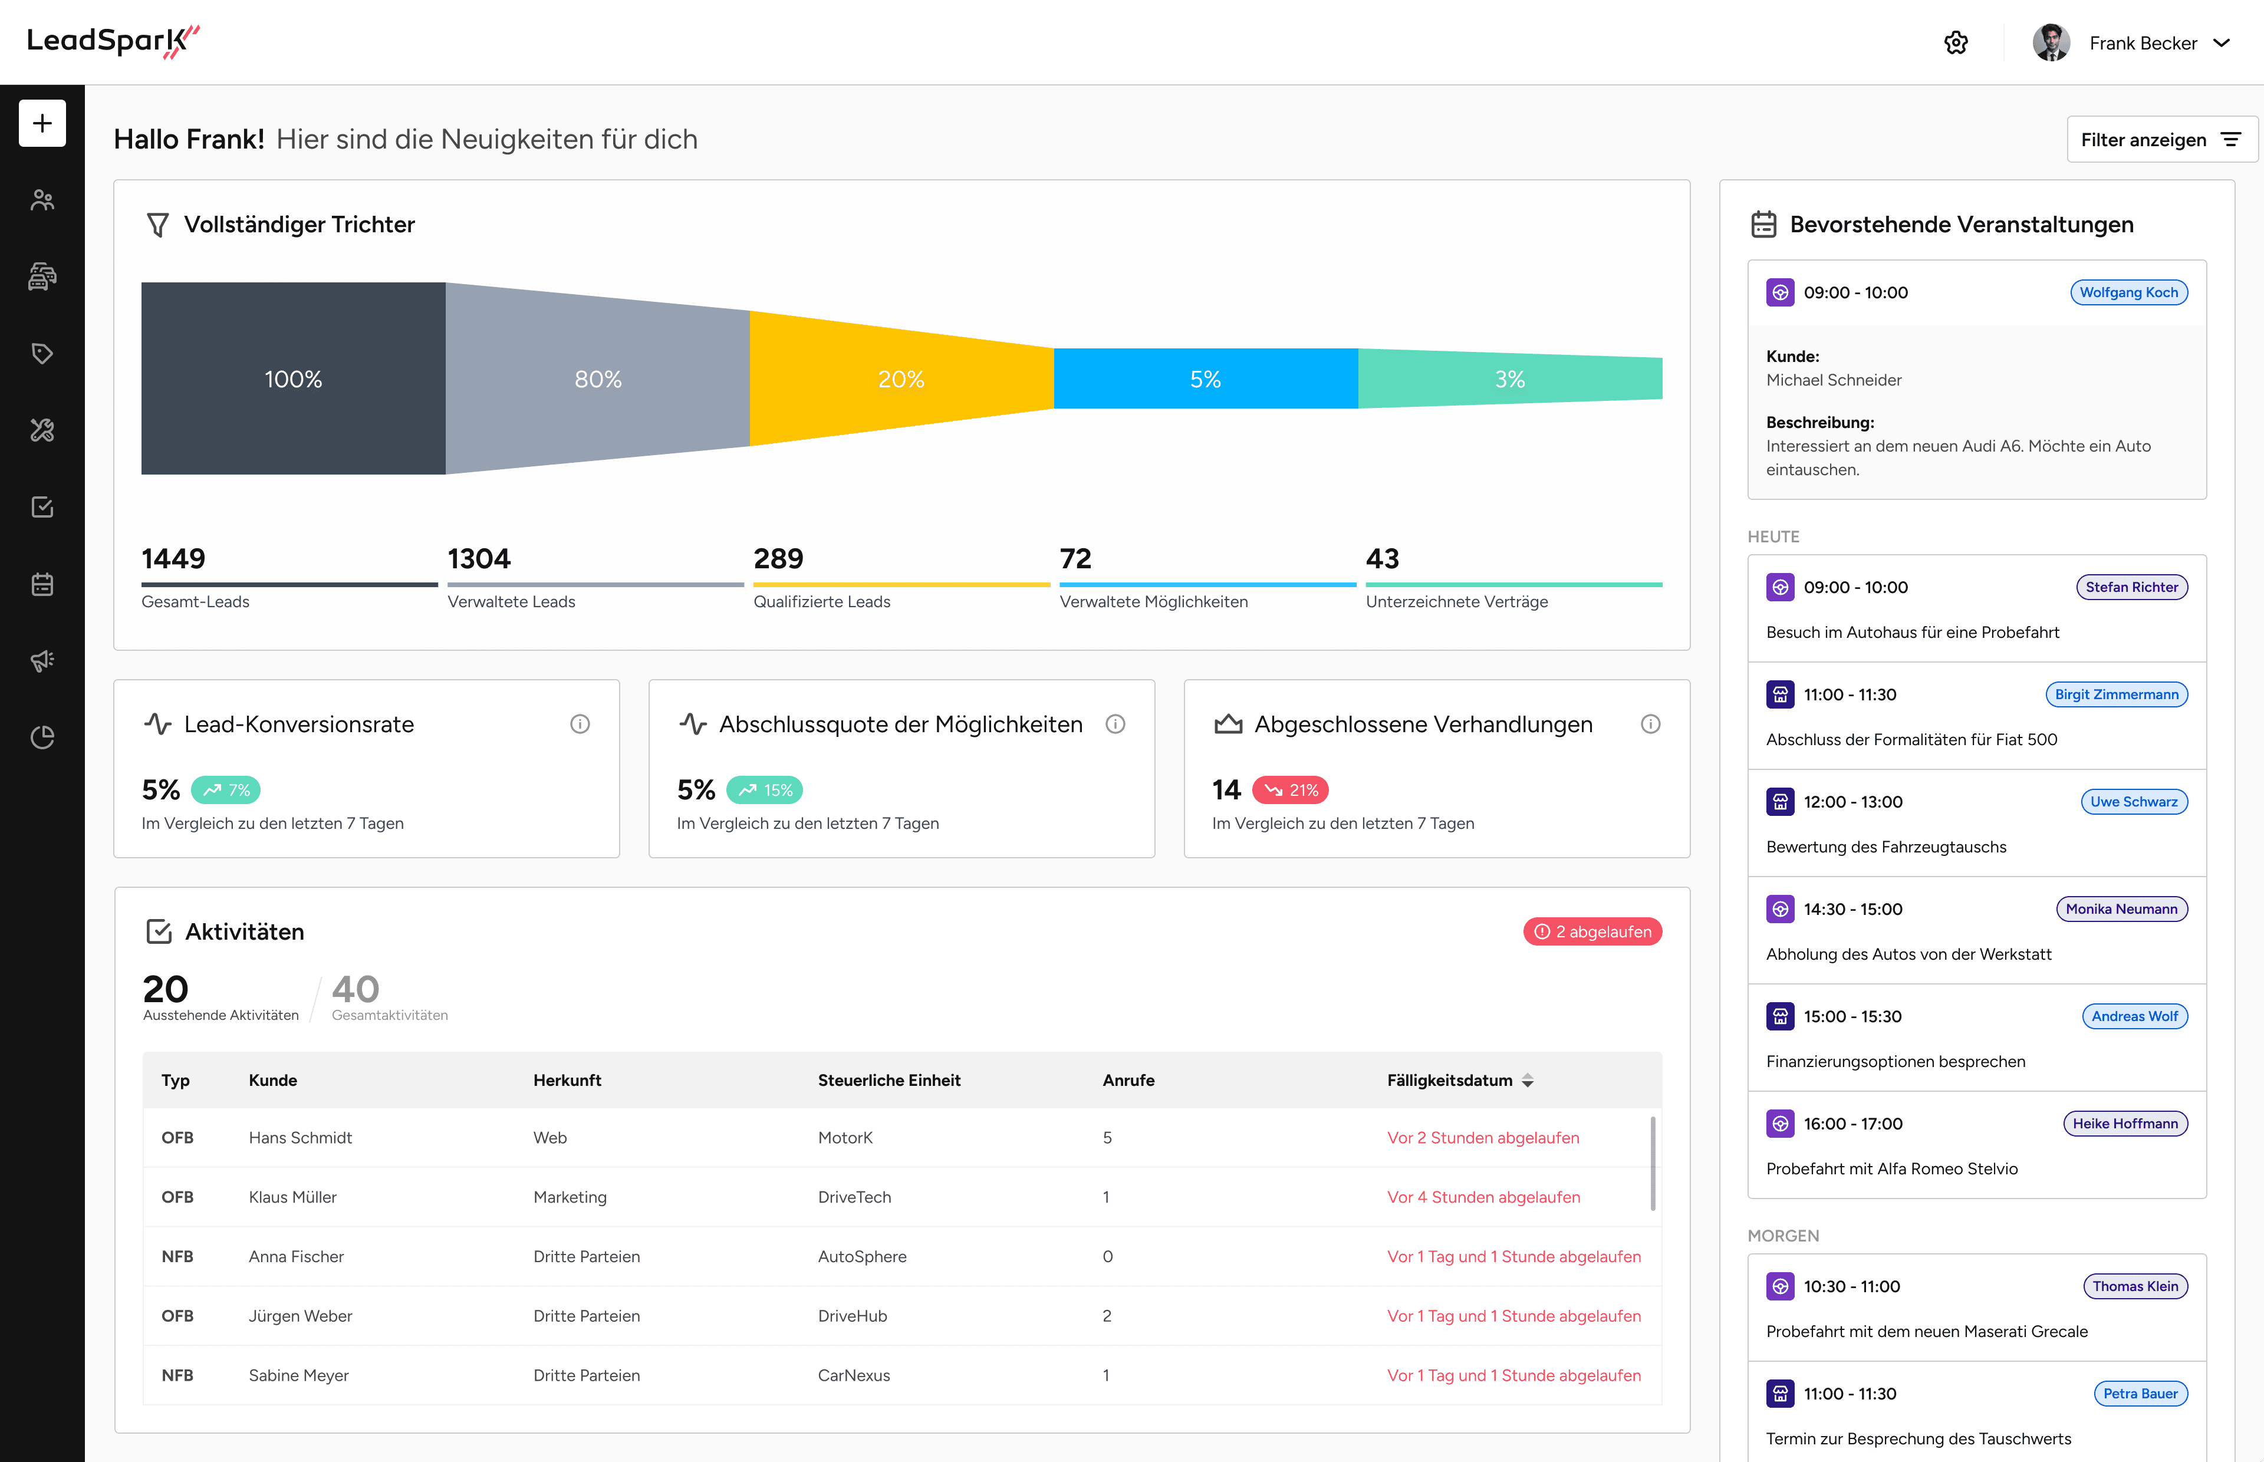This screenshot has height=1462, width=2264.
Task: Click the activities table vertical scrollbar
Action: click(x=1653, y=1164)
